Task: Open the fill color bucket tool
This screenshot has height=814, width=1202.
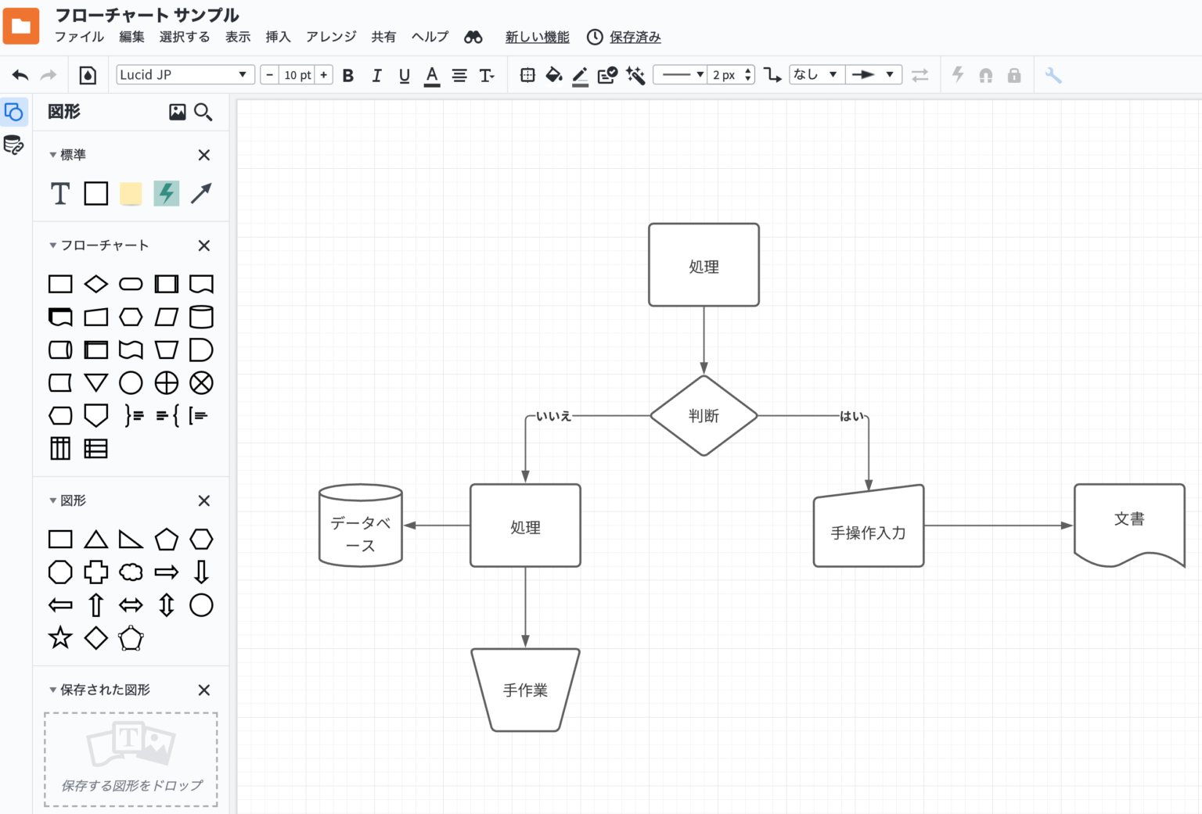Action: pyautogui.click(x=554, y=75)
